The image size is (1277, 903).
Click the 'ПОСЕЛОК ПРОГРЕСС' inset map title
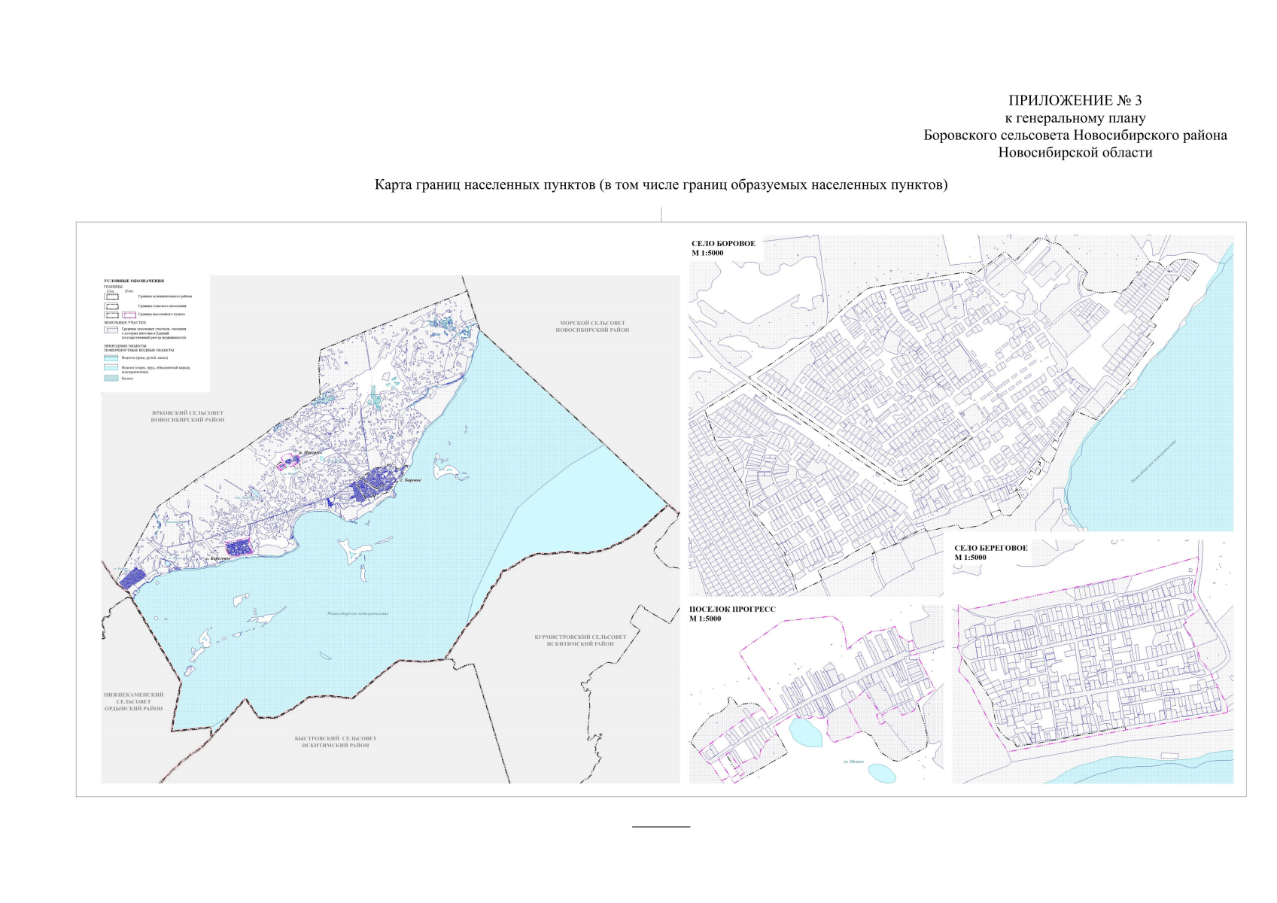pos(732,610)
